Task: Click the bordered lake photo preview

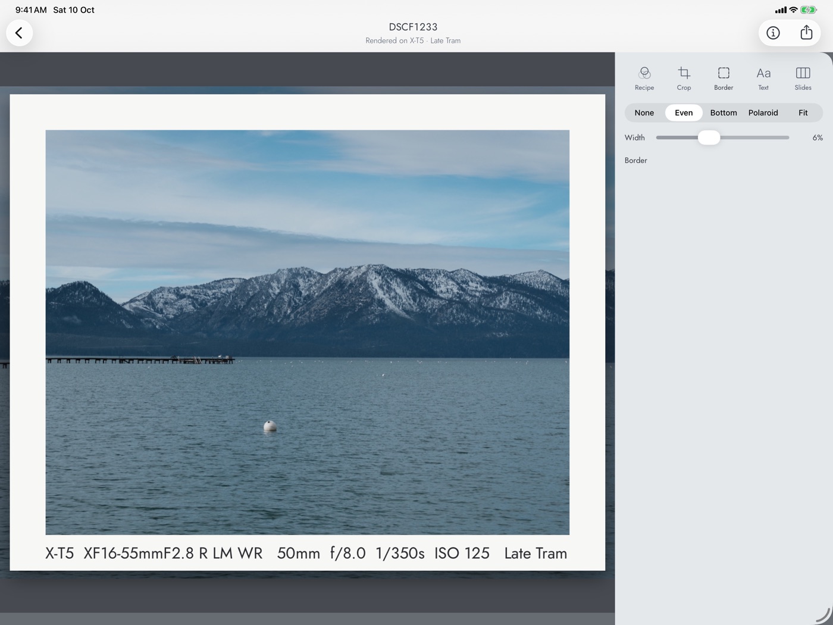Action: point(307,332)
